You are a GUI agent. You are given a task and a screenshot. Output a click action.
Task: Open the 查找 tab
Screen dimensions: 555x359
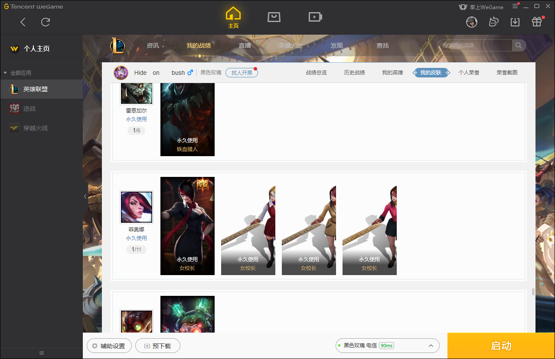coord(382,45)
